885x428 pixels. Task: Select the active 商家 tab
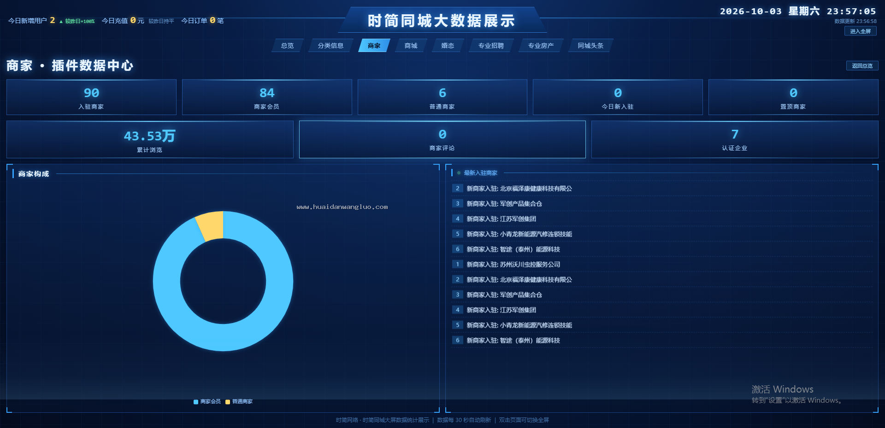pos(374,46)
